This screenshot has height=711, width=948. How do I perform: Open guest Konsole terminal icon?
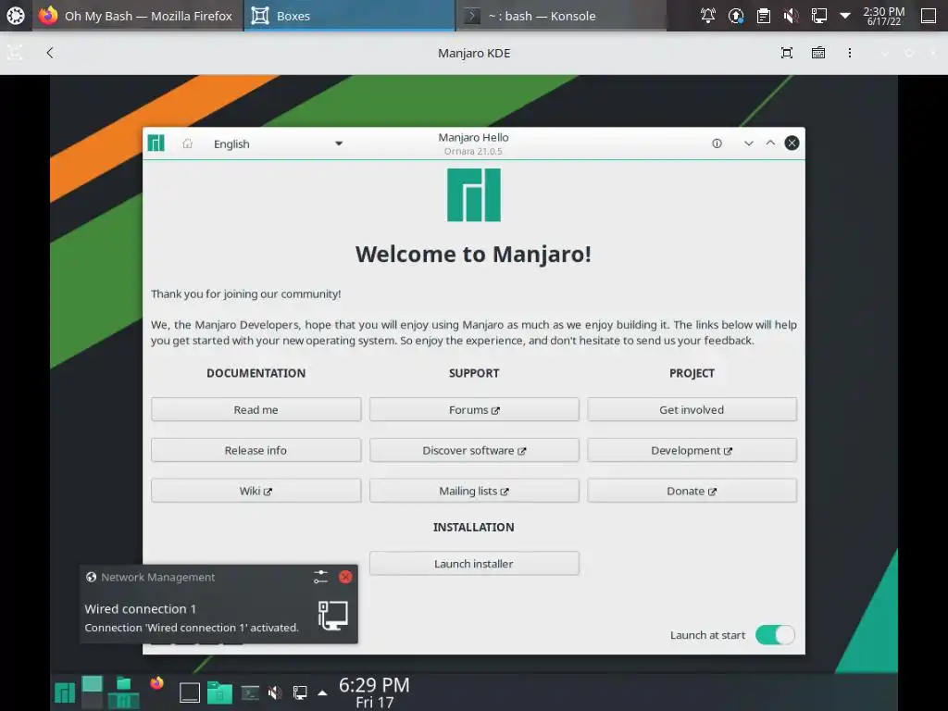pyautogui.click(x=250, y=692)
